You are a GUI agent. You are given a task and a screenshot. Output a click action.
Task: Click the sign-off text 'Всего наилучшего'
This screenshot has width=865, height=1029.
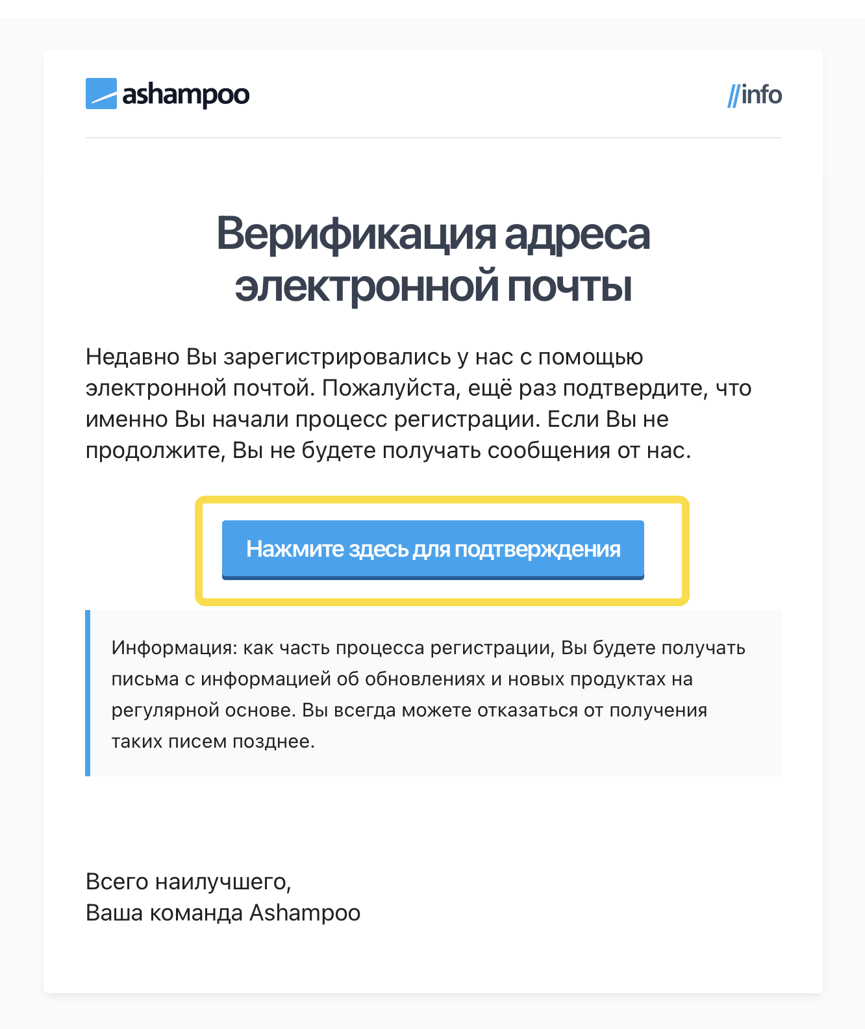point(190,882)
